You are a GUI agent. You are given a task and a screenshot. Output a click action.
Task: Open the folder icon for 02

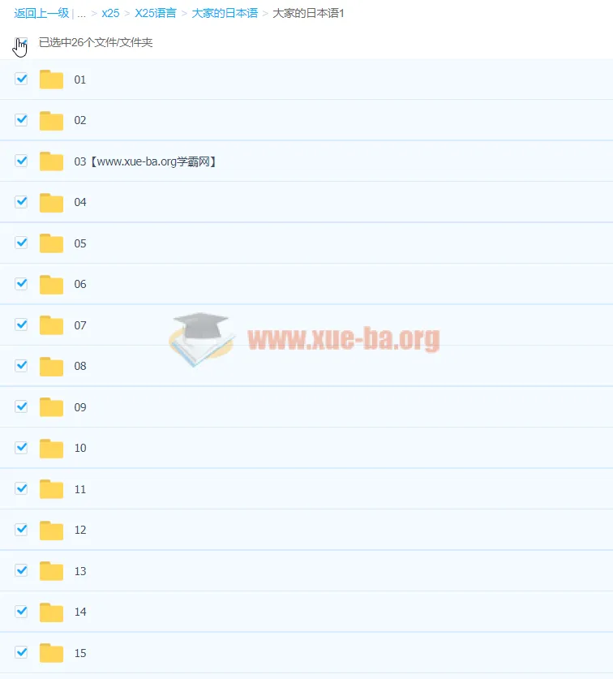click(51, 121)
